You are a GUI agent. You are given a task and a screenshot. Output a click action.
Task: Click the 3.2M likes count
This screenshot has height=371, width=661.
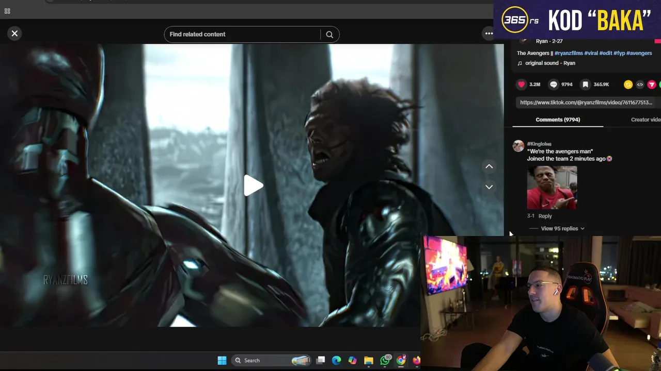tap(535, 85)
